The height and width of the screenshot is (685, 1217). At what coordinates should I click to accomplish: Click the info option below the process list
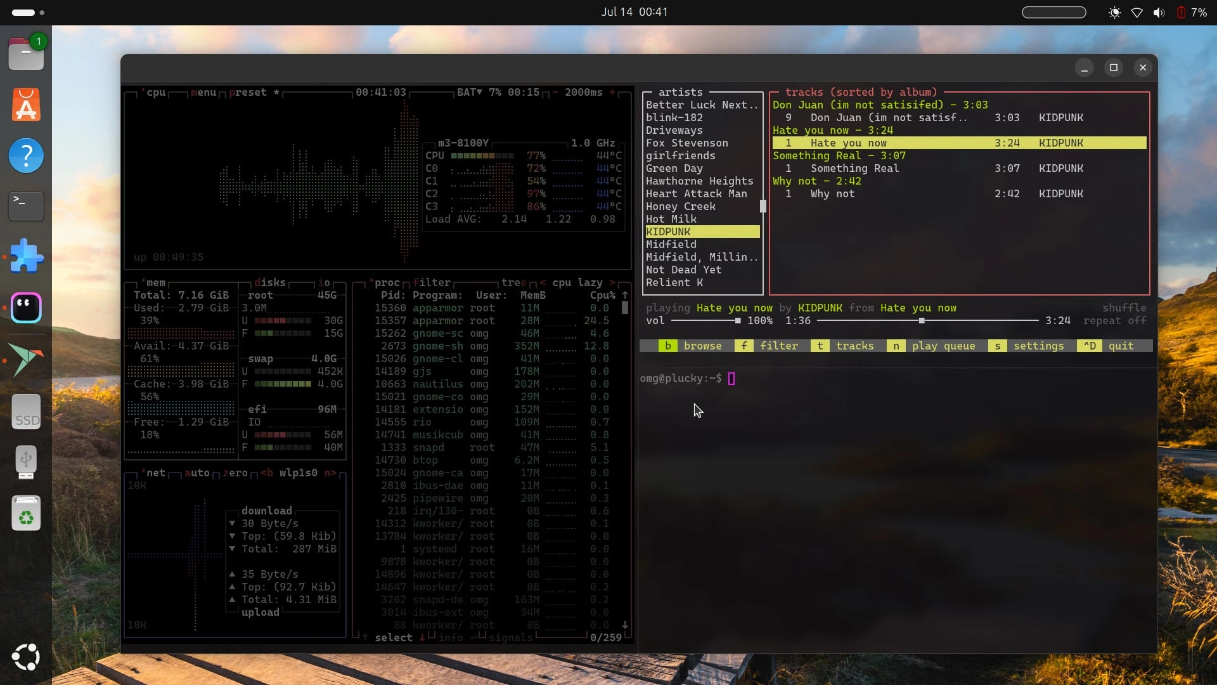coord(451,638)
